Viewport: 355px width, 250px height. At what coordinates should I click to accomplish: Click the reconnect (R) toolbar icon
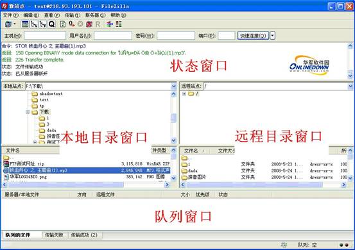click(x=98, y=24)
